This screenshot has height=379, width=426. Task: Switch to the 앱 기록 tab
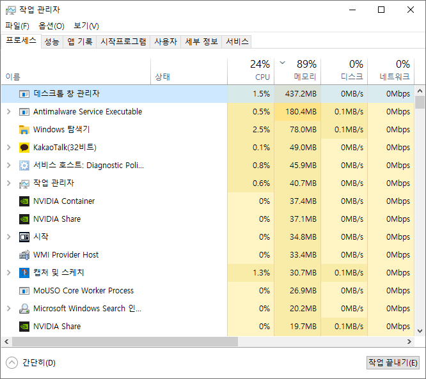(x=79, y=42)
